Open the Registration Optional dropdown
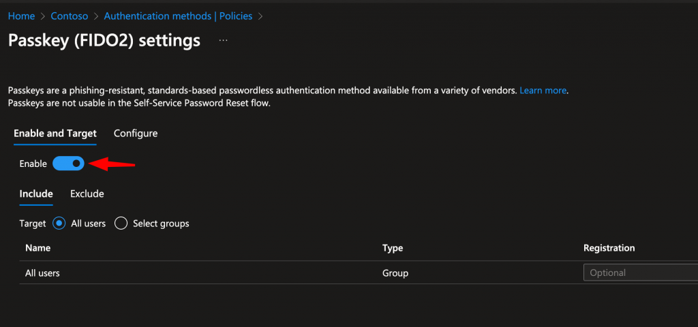Image resolution: width=698 pixels, height=327 pixels. pyautogui.click(x=639, y=272)
